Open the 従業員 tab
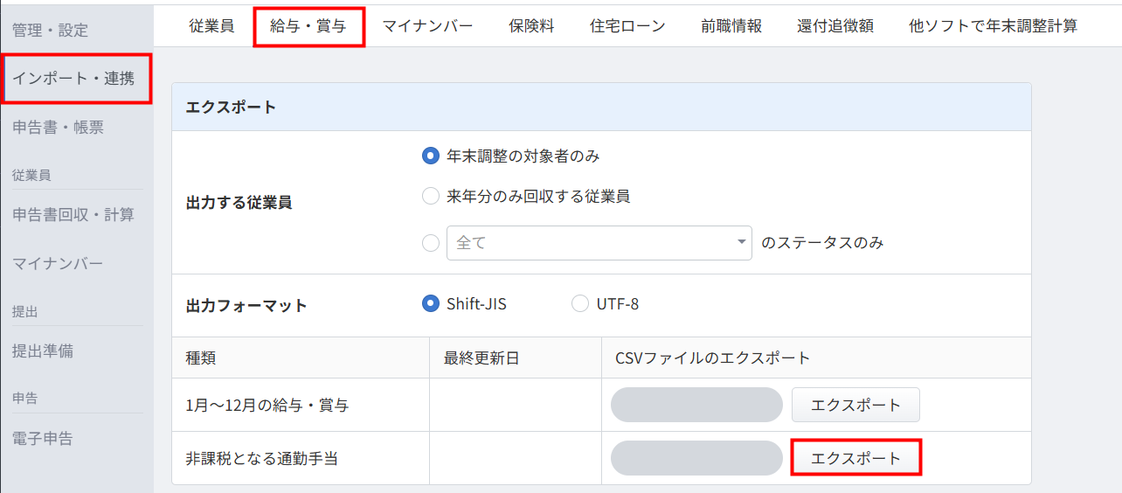This screenshot has width=1122, height=493. pos(211,26)
